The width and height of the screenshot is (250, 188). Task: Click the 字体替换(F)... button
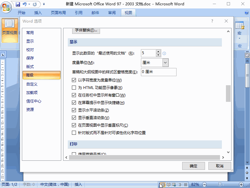(86, 31)
